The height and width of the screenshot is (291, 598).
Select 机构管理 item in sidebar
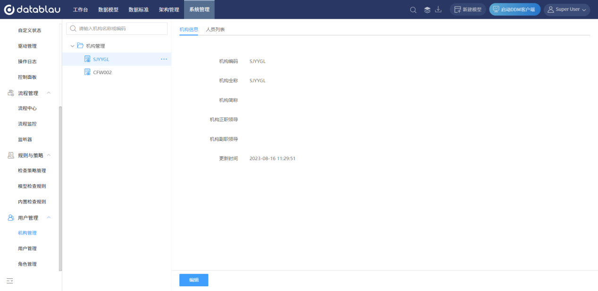[x=27, y=233]
